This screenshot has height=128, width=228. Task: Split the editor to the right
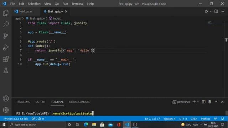(x=216, y=11)
